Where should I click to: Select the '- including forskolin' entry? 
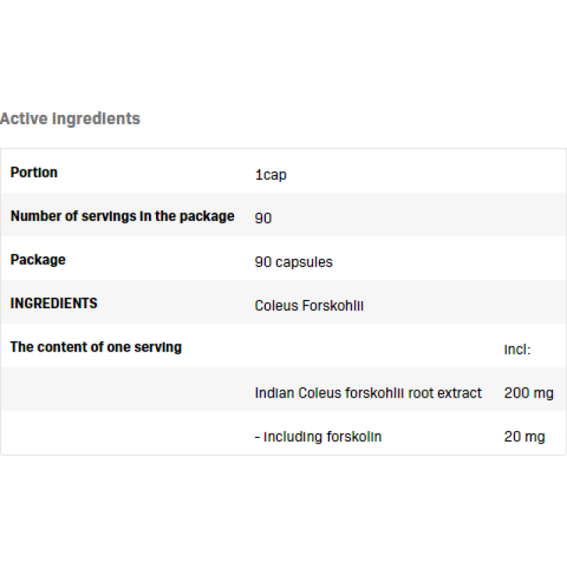318,437
